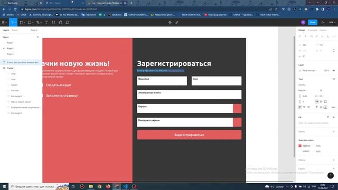Screen dimensions: 338x190
Task: Select the Pen tool
Action: tap(38, 22)
